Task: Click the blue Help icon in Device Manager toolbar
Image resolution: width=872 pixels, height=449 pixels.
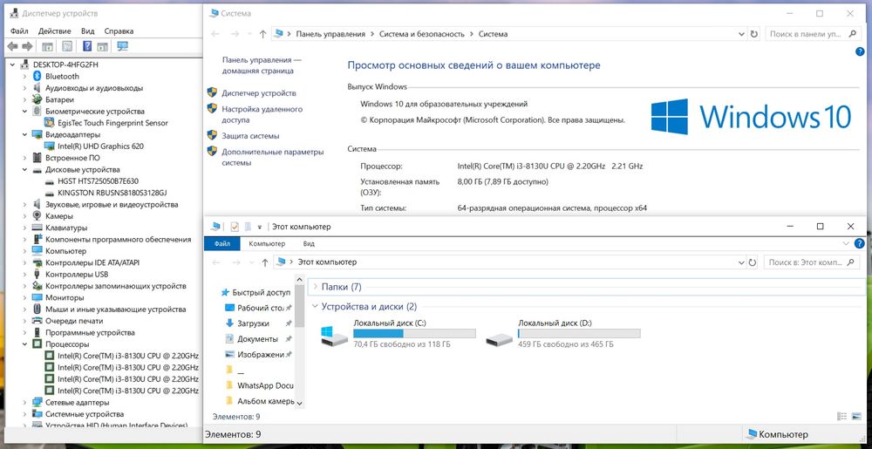Action: point(87,46)
